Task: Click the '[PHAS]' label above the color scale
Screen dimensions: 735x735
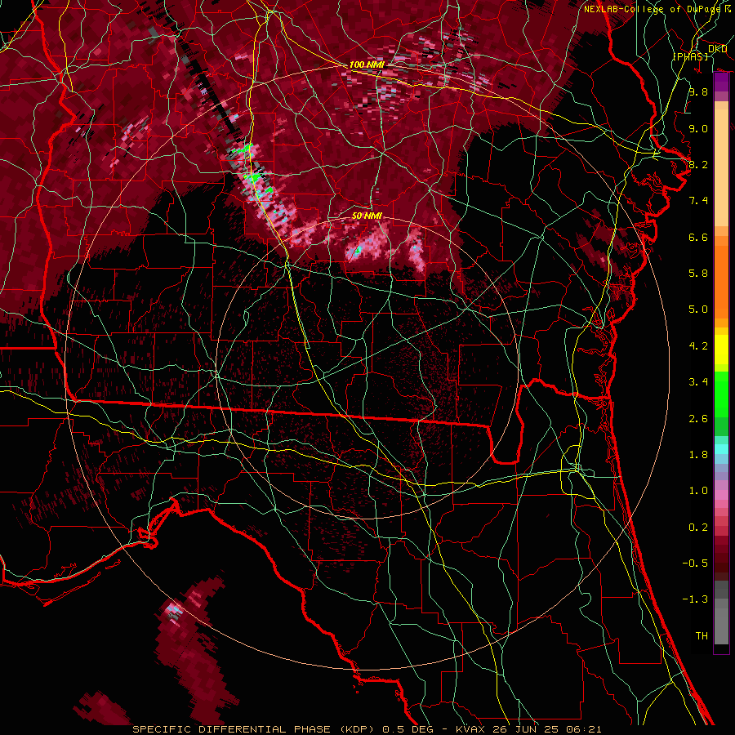Action: tap(690, 56)
